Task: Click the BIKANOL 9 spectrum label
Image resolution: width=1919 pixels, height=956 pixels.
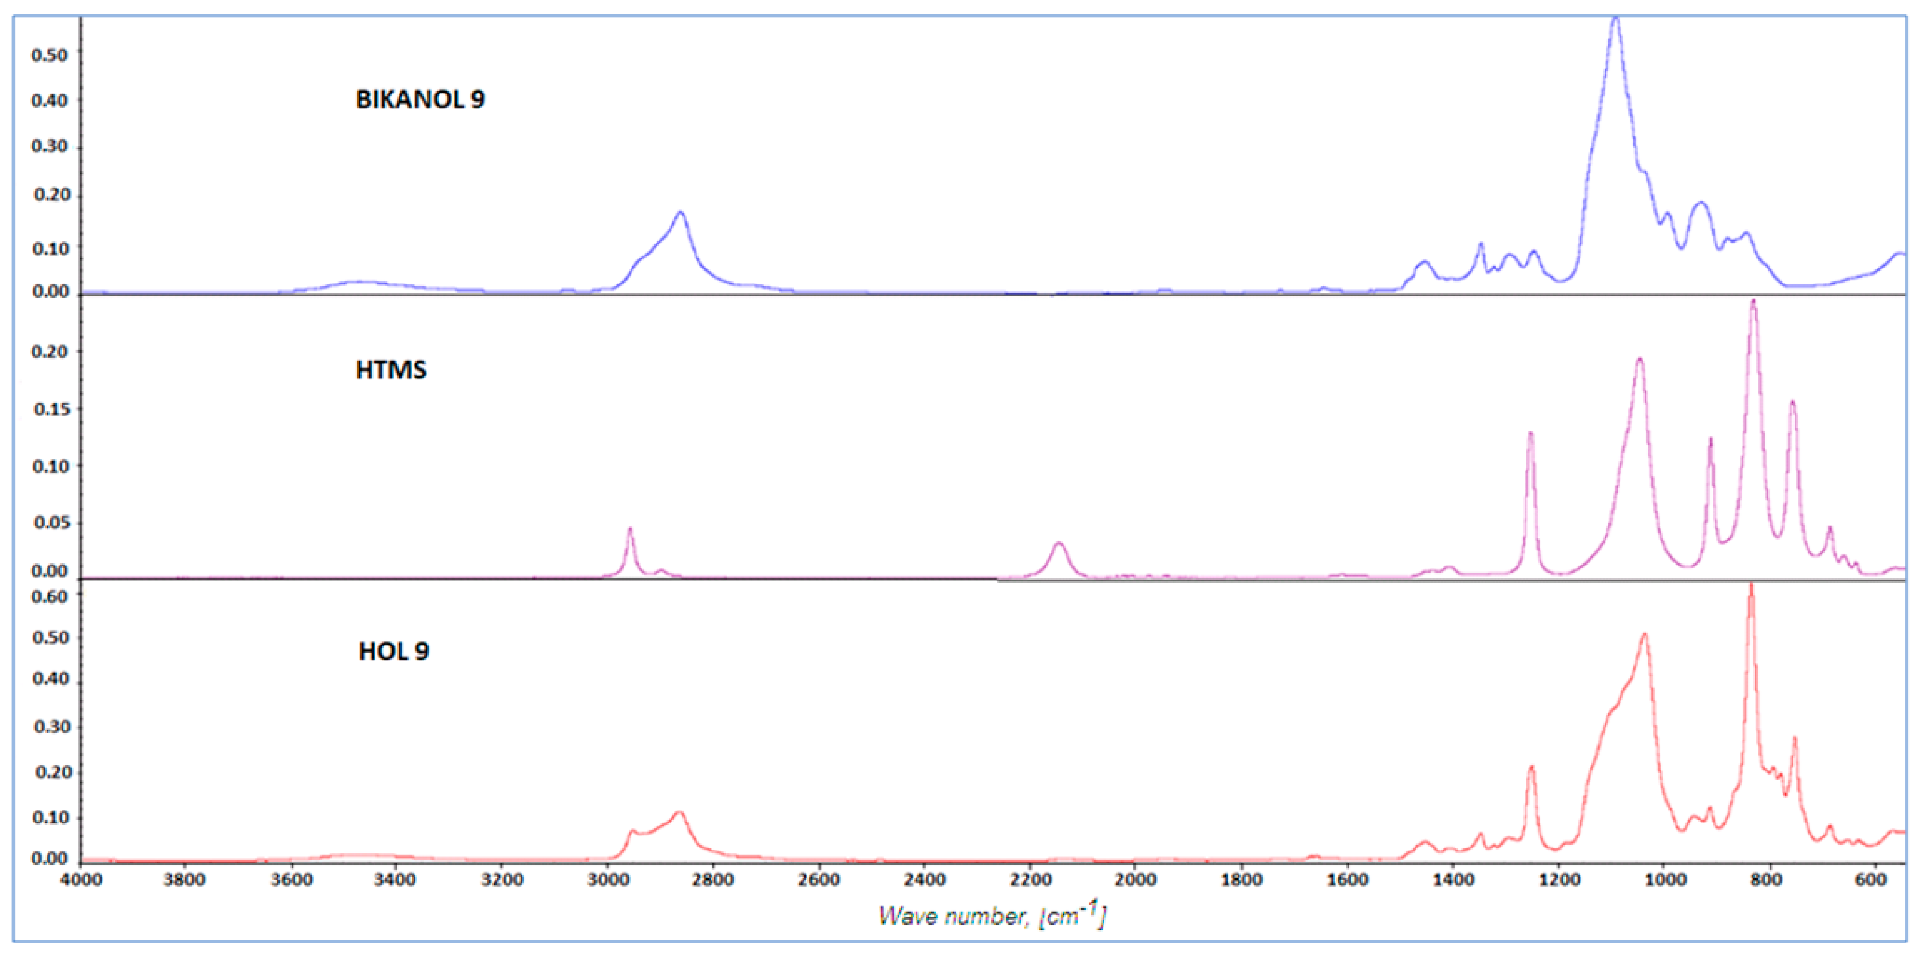Action: coord(420,99)
